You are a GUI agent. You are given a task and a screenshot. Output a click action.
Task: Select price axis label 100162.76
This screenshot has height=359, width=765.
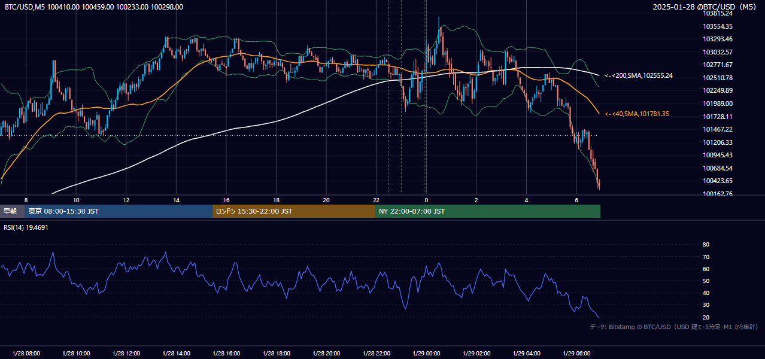(x=718, y=194)
